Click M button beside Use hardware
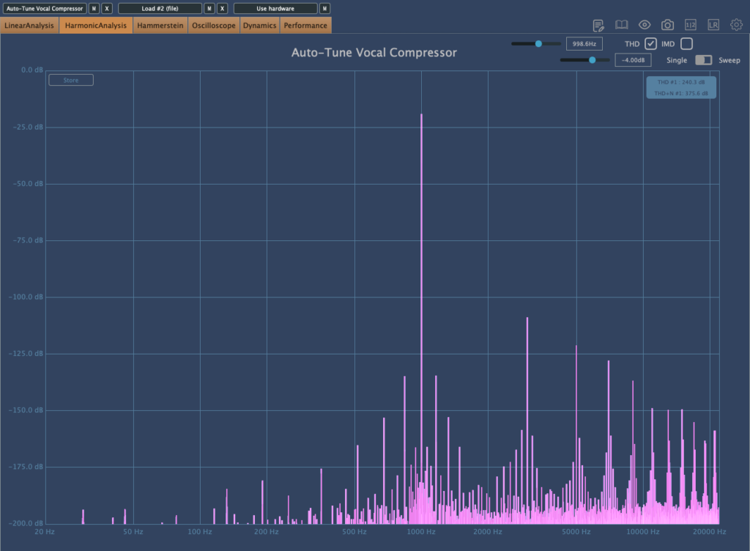 [324, 9]
